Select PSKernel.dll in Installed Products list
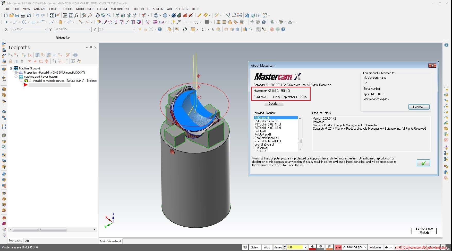 pyautogui.click(x=276, y=118)
